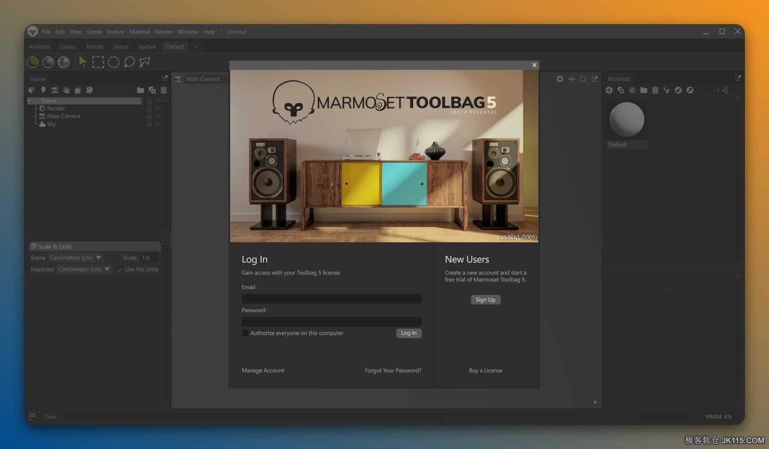Pop out the viewport window
The height and width of the screenshot is (449, 769).
(595, 79)
